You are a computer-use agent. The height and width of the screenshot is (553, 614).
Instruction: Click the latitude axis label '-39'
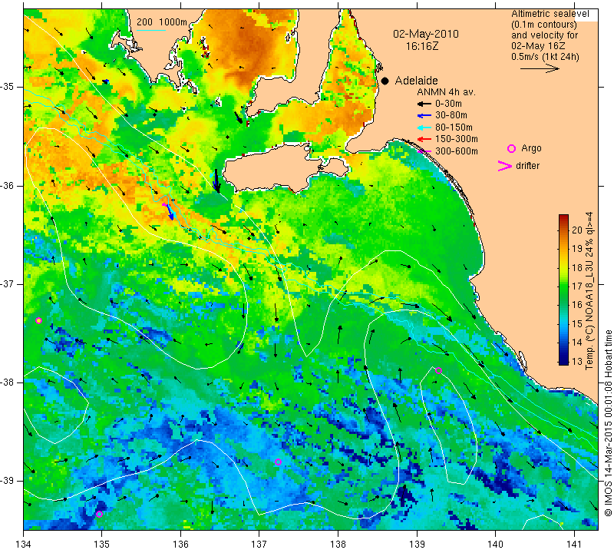pyautogui.click(x=8, y=481)
